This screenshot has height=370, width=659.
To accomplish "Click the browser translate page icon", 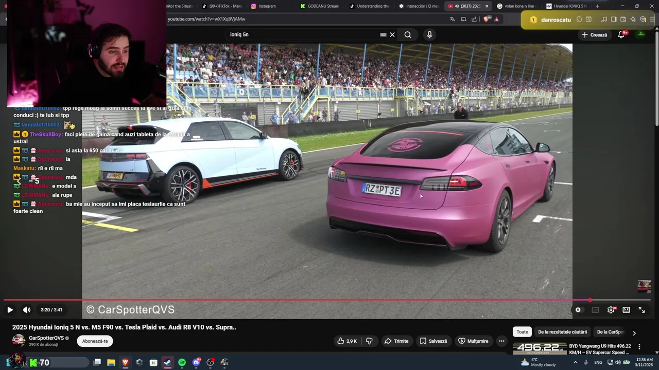I will tap(452, 20).
